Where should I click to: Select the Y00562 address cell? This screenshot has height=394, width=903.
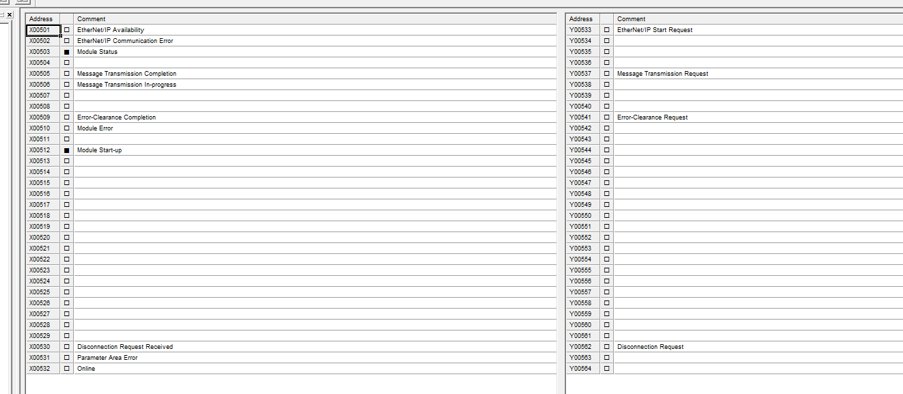click(x=583, y=347)
